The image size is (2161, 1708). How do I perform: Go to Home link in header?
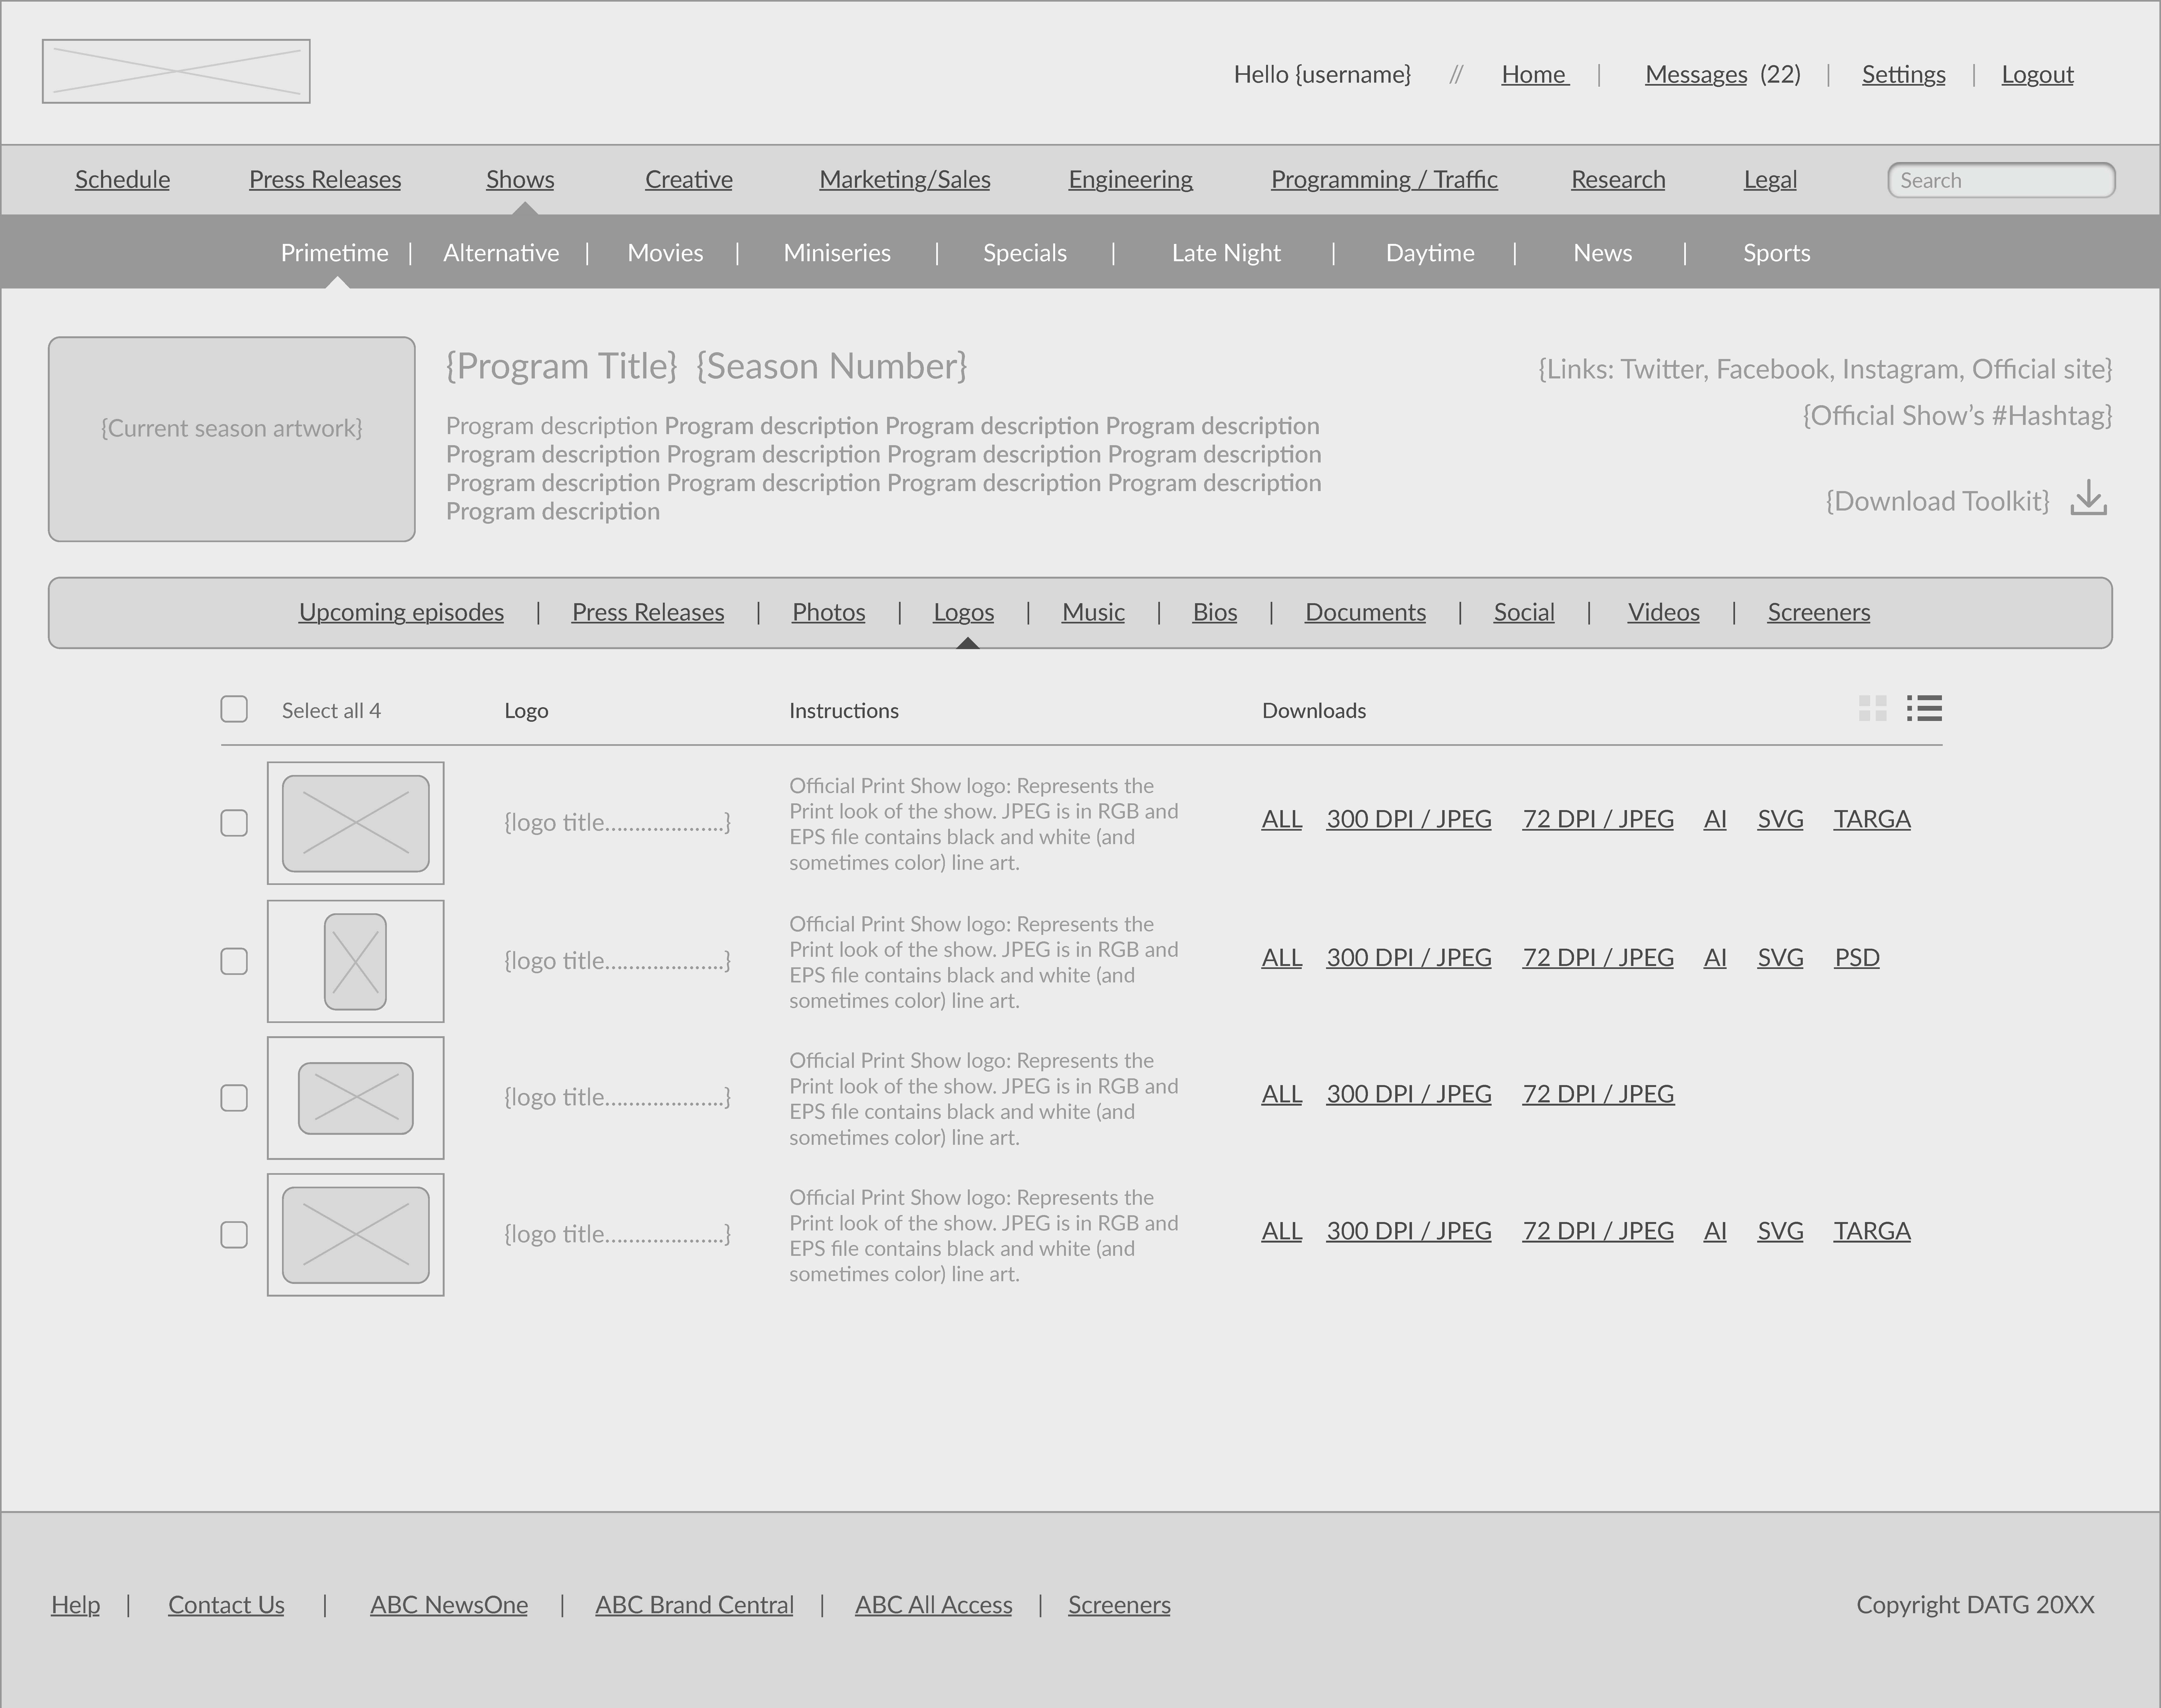pyautogui.click(x=1535, y=75)
